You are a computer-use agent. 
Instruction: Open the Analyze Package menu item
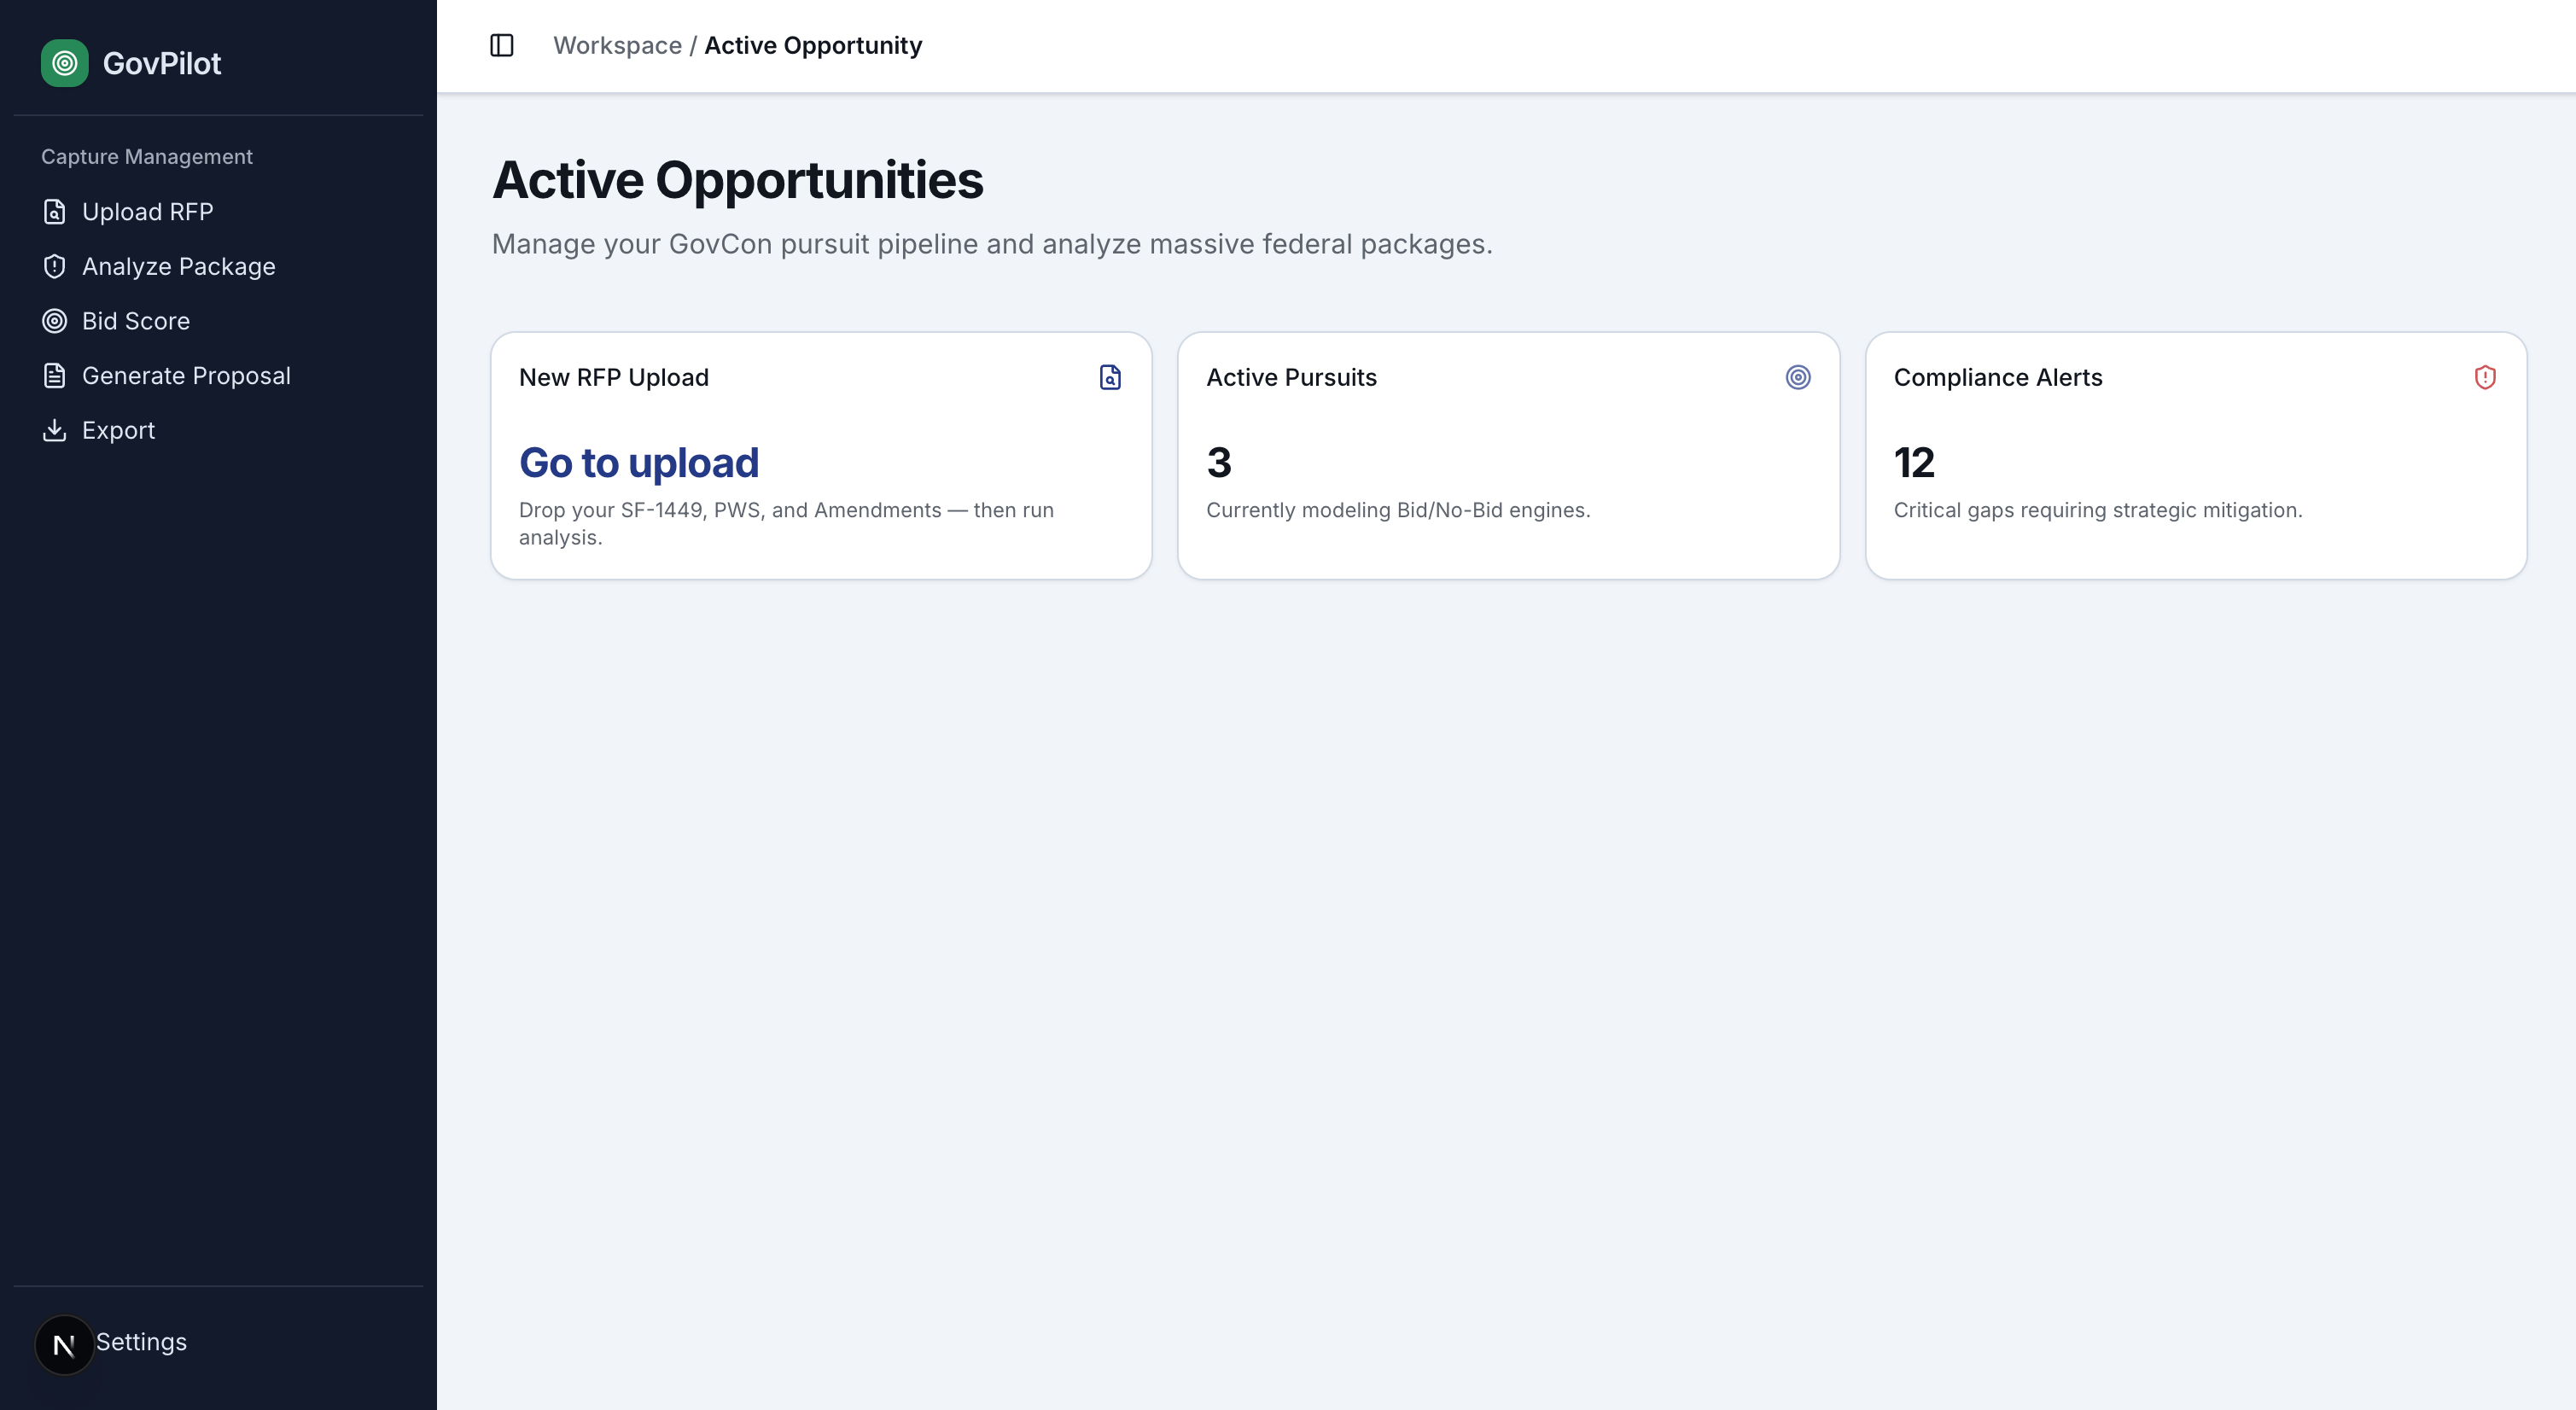point(178,266)
